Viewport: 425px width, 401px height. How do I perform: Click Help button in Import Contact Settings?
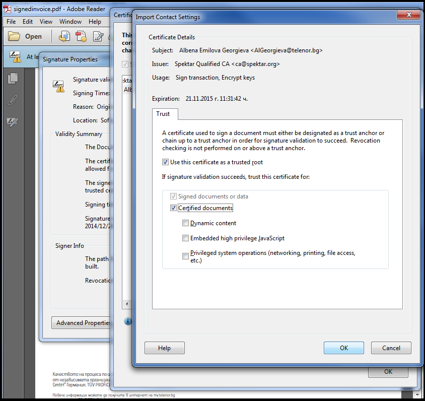click(x=165, y=348)
